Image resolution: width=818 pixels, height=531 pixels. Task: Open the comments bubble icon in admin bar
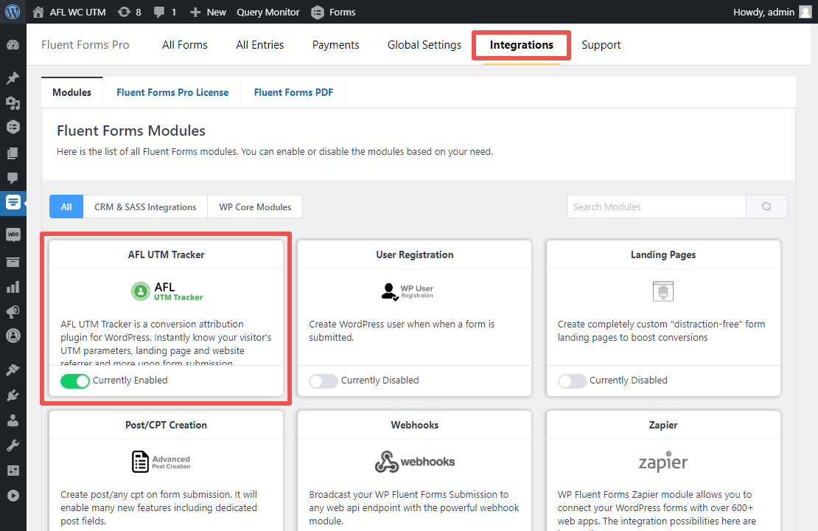pyautogui.click(x=159, y=12)
